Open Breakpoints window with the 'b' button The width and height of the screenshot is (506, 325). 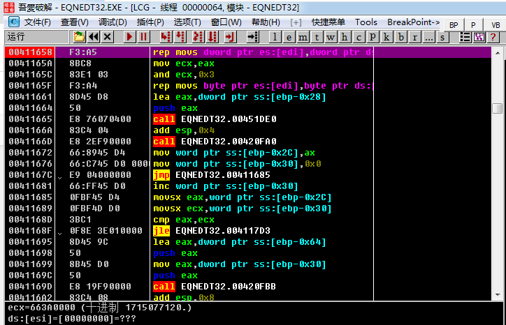401,38
